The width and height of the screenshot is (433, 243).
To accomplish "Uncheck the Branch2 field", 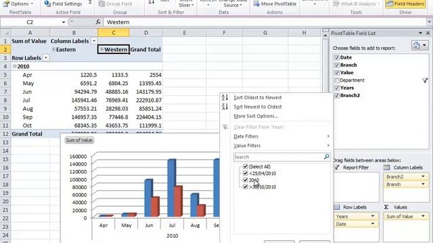I will click(337, 96).
